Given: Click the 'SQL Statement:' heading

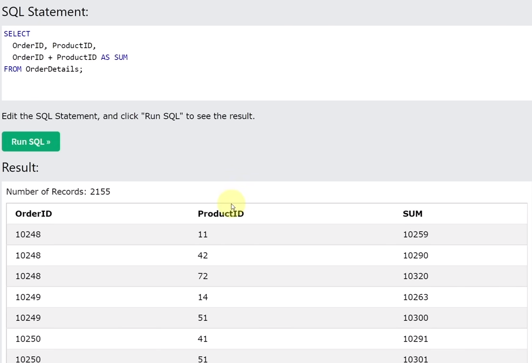Looking at the screenshot, I should tap(45, 12).
